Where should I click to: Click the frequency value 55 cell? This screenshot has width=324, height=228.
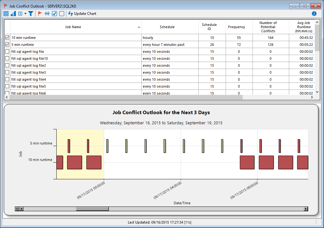tap(239, 38)
